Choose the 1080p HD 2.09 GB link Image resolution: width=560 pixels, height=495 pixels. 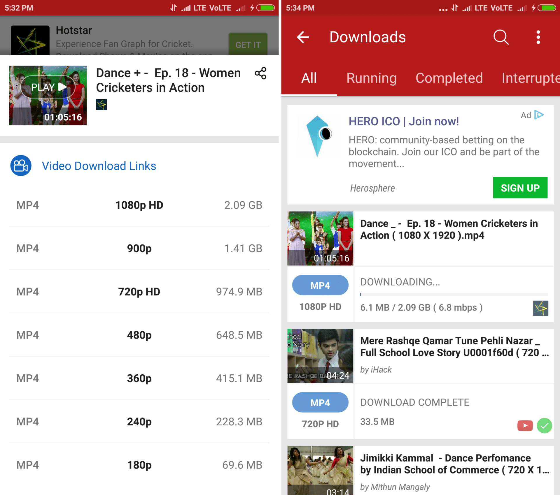tap(139, 205)
